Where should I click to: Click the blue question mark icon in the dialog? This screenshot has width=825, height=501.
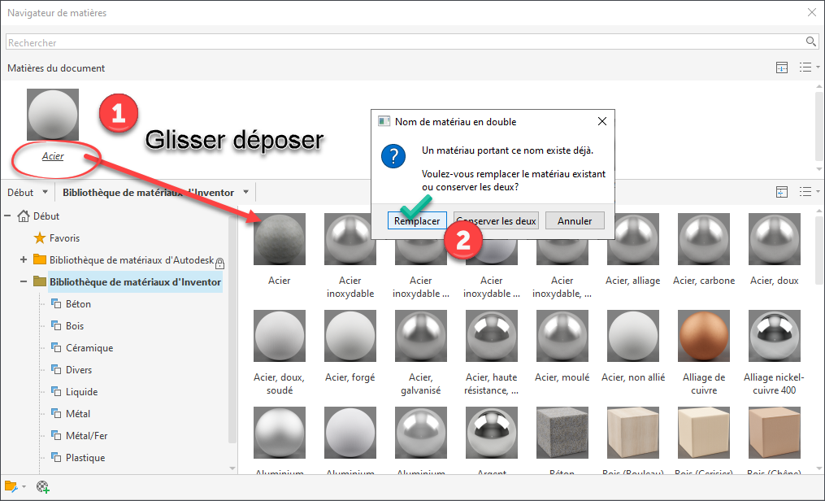pyautogui.click(x=394, y=156)
